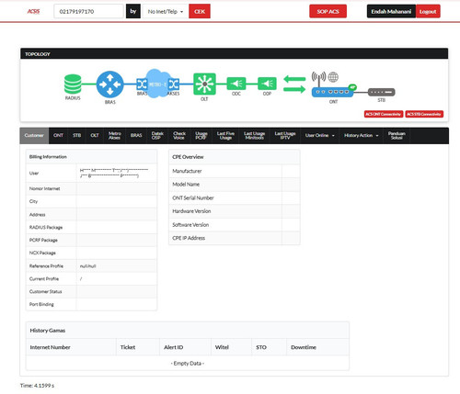This screenshot has height=394, width=460.
Task: Select the Customer tab
Action: tap(34, 135)
